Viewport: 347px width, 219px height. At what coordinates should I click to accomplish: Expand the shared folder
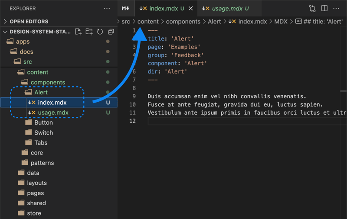[59, 203]
